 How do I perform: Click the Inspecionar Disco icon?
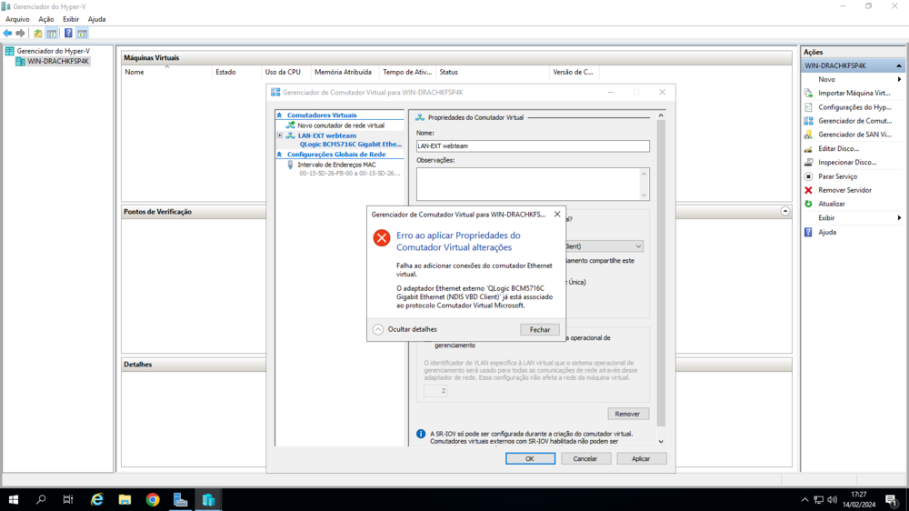click(808, 162)
